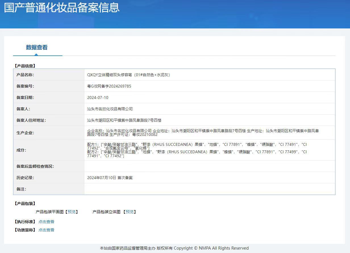Click the 备案日期 label cell
The height and width of the screenshot is (253, 350).
(x=49, y=98)
